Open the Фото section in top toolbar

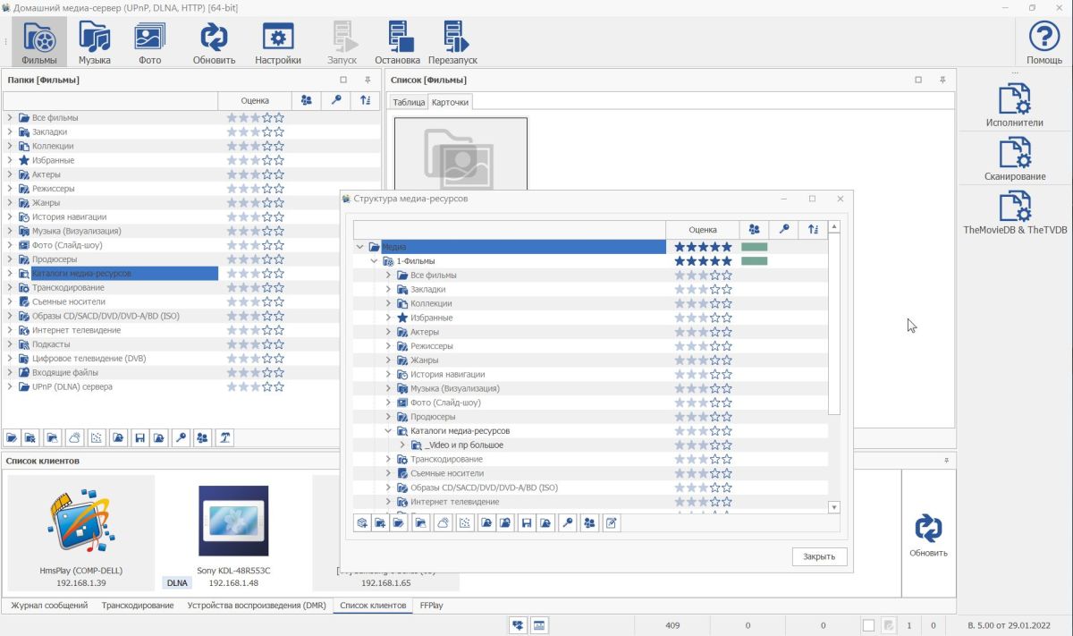149,42
